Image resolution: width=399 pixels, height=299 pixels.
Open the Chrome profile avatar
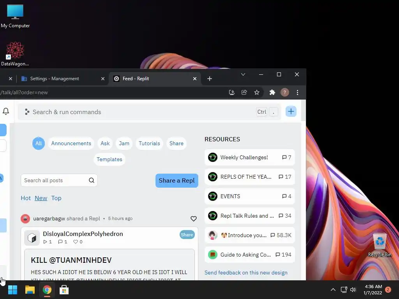click(x=285, y=92)
